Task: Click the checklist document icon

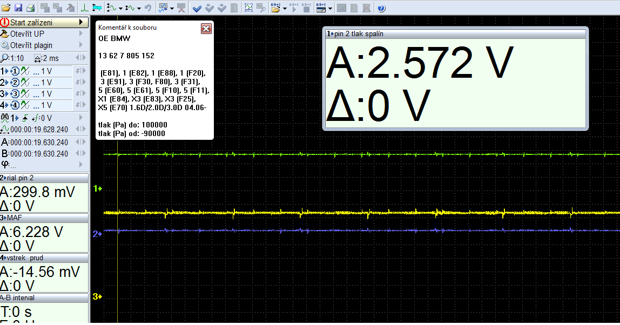Action: 234,8
